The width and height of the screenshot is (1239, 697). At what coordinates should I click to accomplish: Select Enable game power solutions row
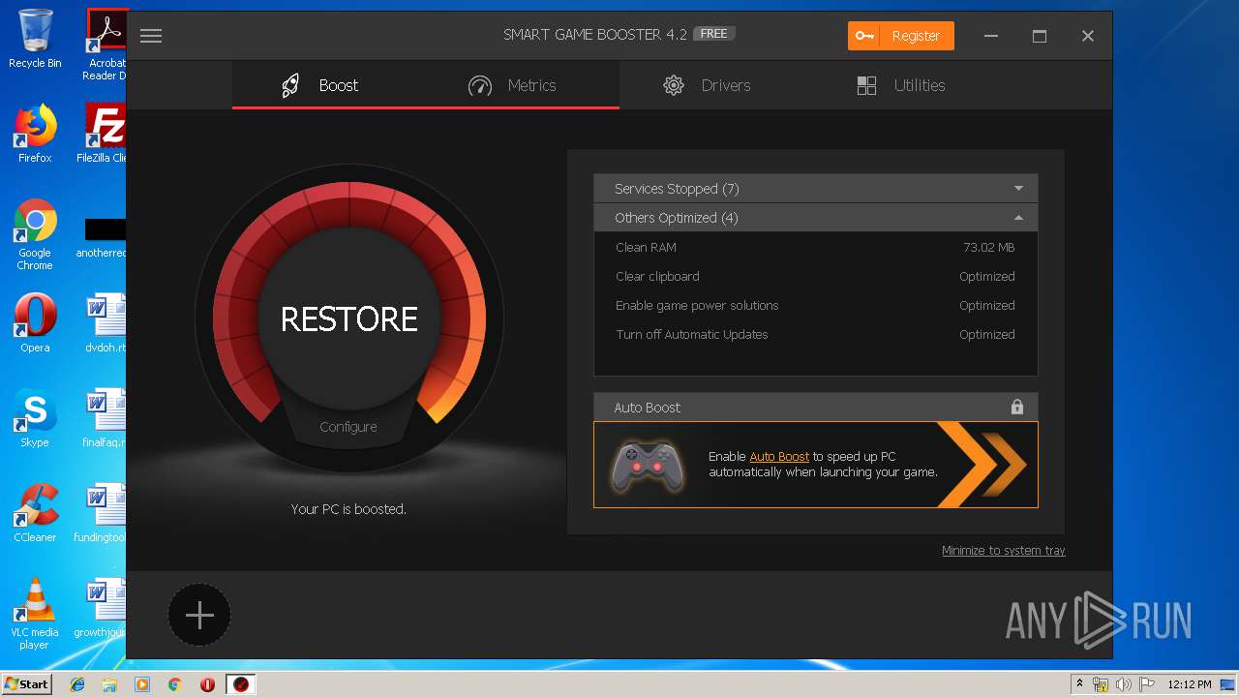[x=815, y=305]
